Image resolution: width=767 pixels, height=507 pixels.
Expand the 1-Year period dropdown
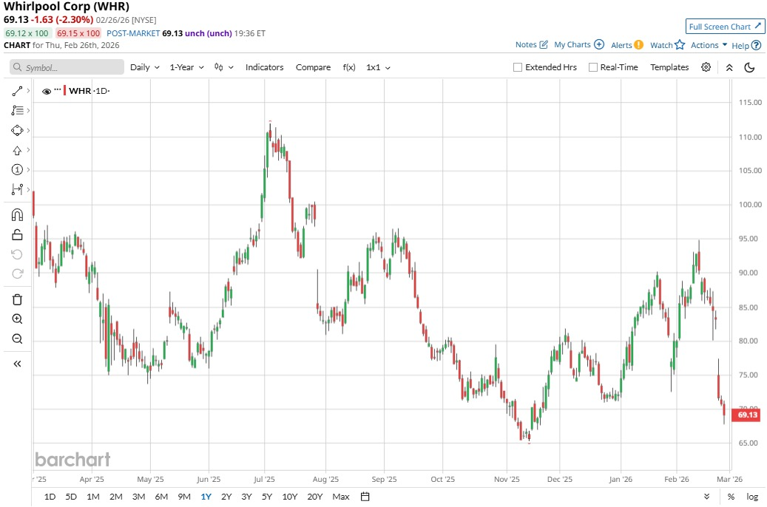186,67
